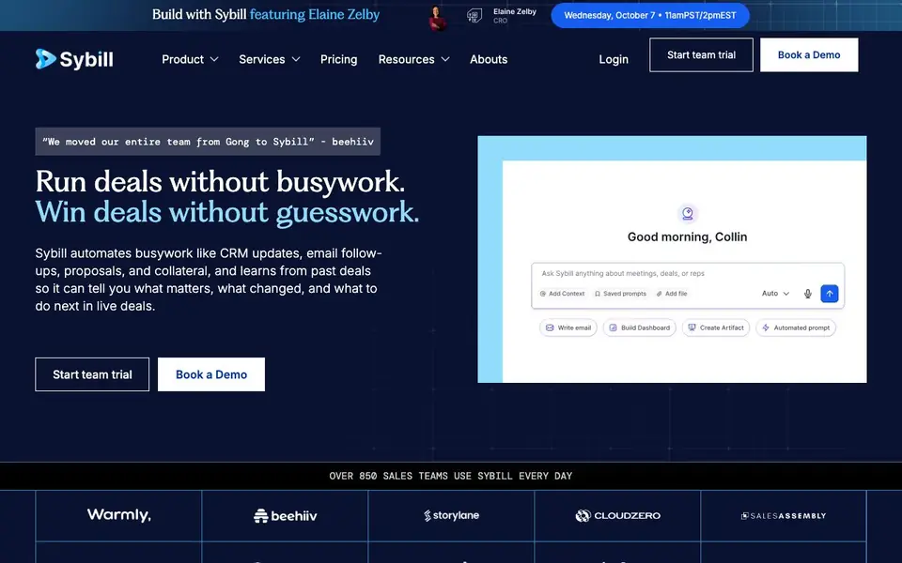Image resolution: width=902 pixels, height=563 pixels.
Task: Click the company badge icon beside Elaine Zelby's name
Action: 474,16
